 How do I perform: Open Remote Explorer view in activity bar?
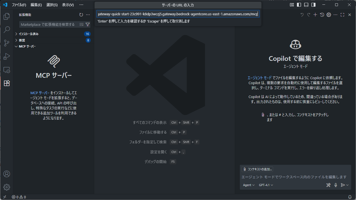(x=7, y=70)
